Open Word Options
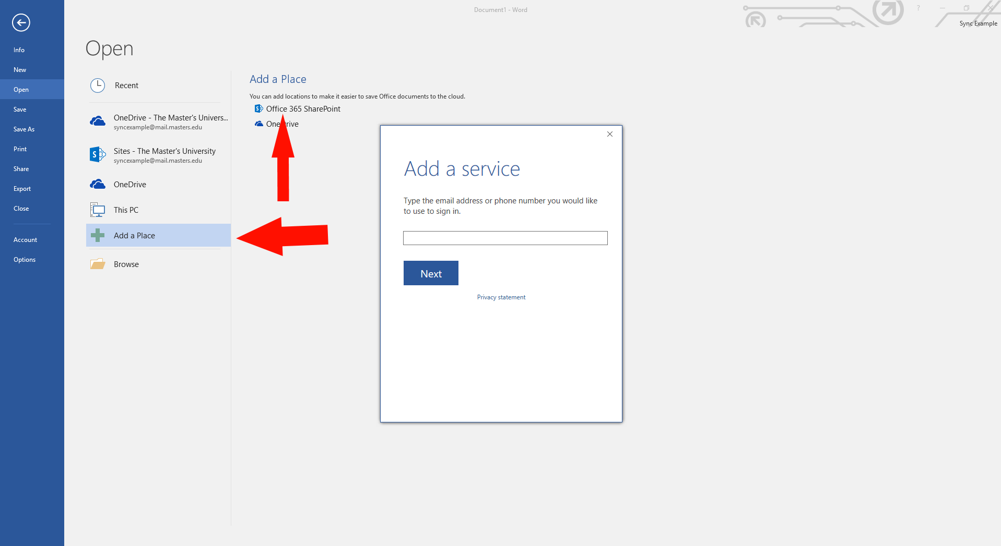Image resolution: width=1001 pixels, height=546 pixels. point(32,260)
